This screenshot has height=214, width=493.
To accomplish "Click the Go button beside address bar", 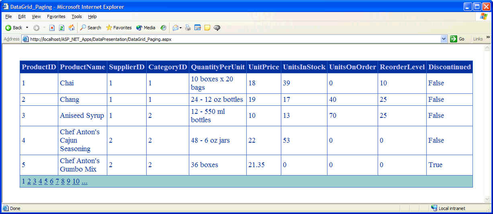I will pos(457,39).
